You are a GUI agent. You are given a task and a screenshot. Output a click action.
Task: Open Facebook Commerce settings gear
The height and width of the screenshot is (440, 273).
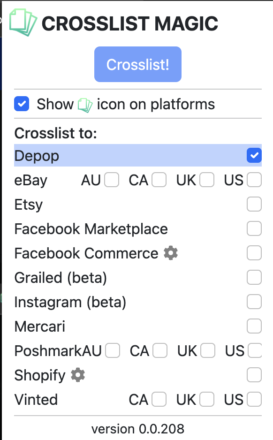click(x=170, y=253)
